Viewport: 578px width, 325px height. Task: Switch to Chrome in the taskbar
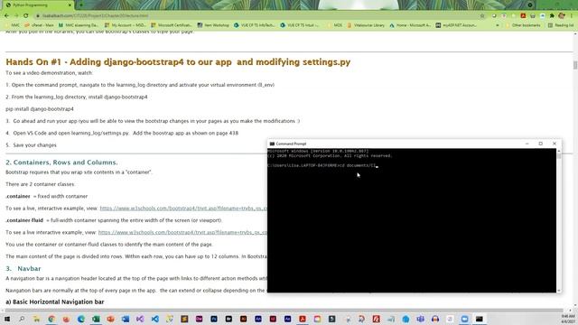tap(51, 319)
